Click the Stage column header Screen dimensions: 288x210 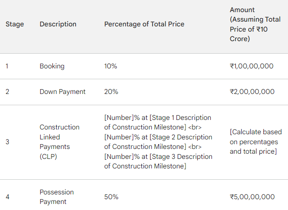15,24
